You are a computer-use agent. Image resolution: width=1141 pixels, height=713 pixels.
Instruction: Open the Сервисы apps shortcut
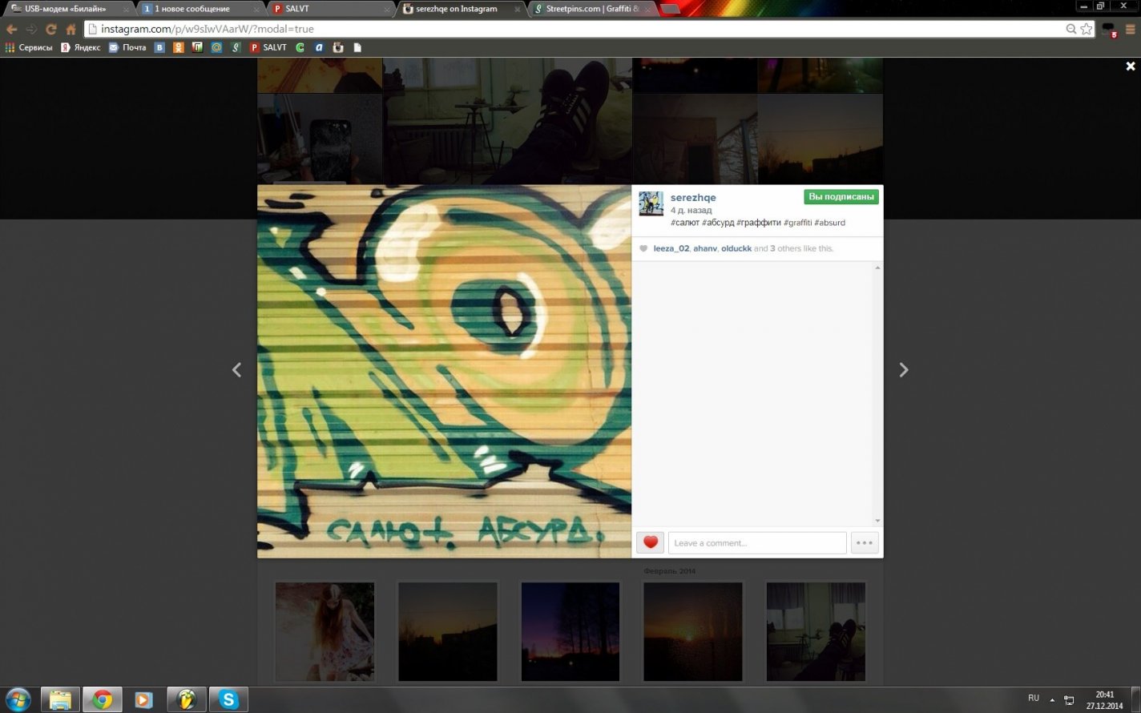29,47
